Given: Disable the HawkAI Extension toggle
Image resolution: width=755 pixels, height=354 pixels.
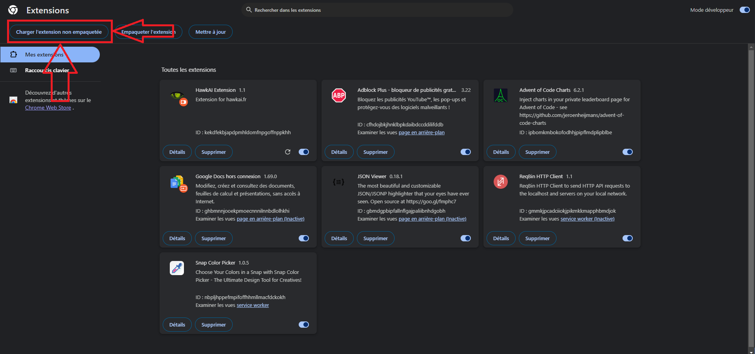Looking at the screenshot, I should pos(304,152).
